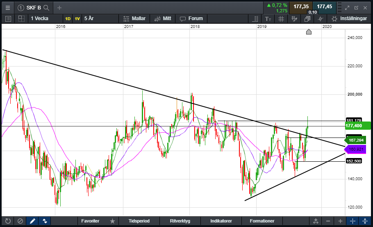373x227 pixels.
Task: Open the Forum link
Action: coord(191,18)
